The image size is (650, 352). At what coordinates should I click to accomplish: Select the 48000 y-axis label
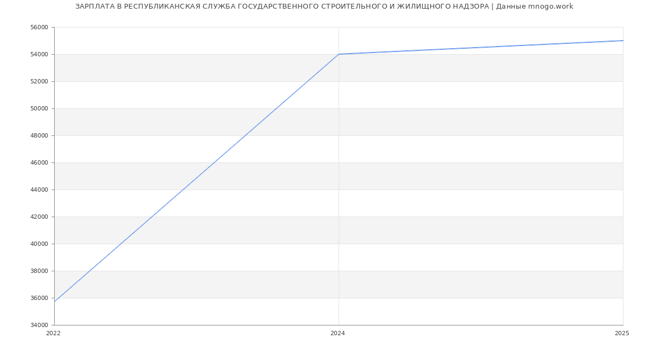(39, 136)
